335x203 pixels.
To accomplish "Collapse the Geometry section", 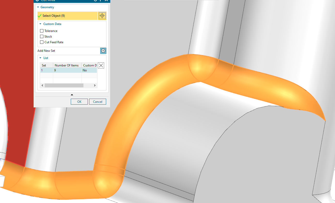I will tap(38, 7).
